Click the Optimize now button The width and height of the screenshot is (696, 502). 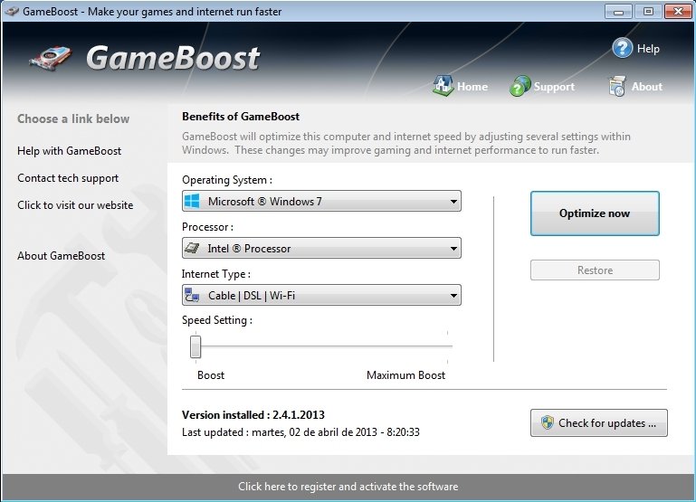[595, 213]
